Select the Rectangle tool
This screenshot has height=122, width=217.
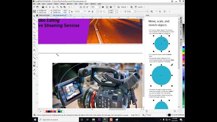click(34, 39)
